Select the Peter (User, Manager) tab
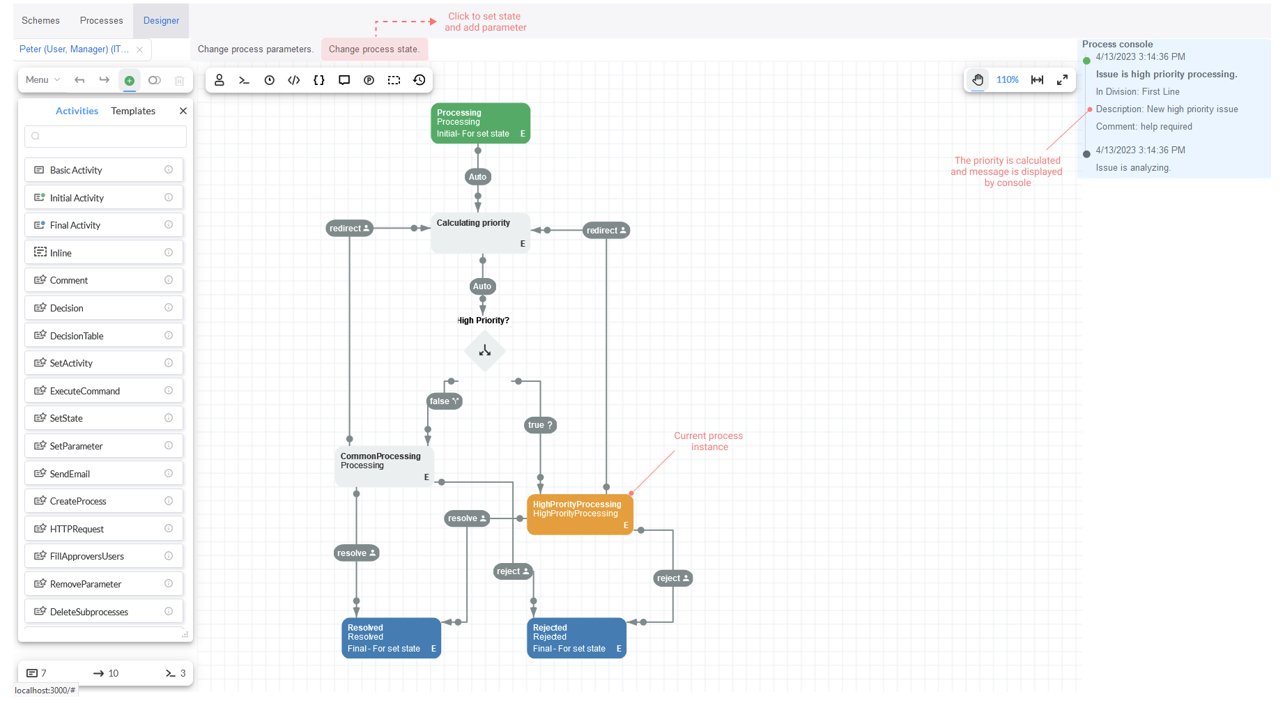This screenshot has height=701, width=1285. click(x=74, y=49)
